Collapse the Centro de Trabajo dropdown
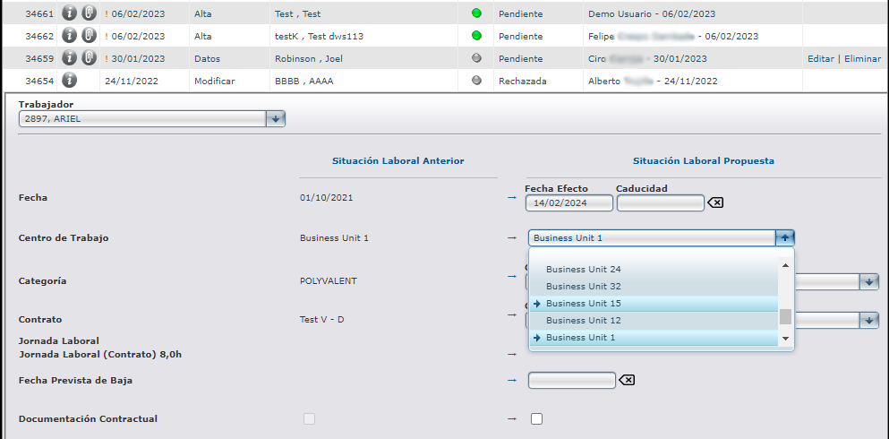This screenshot has height=439, width=889. pyautogui.click(x=784, y=238)
